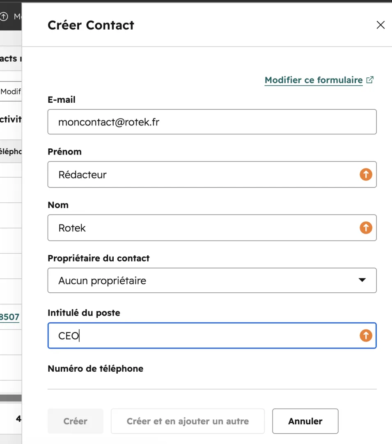Click the orange sync arrow in the Nom field
392x444 pixels.
coord(366,228)
